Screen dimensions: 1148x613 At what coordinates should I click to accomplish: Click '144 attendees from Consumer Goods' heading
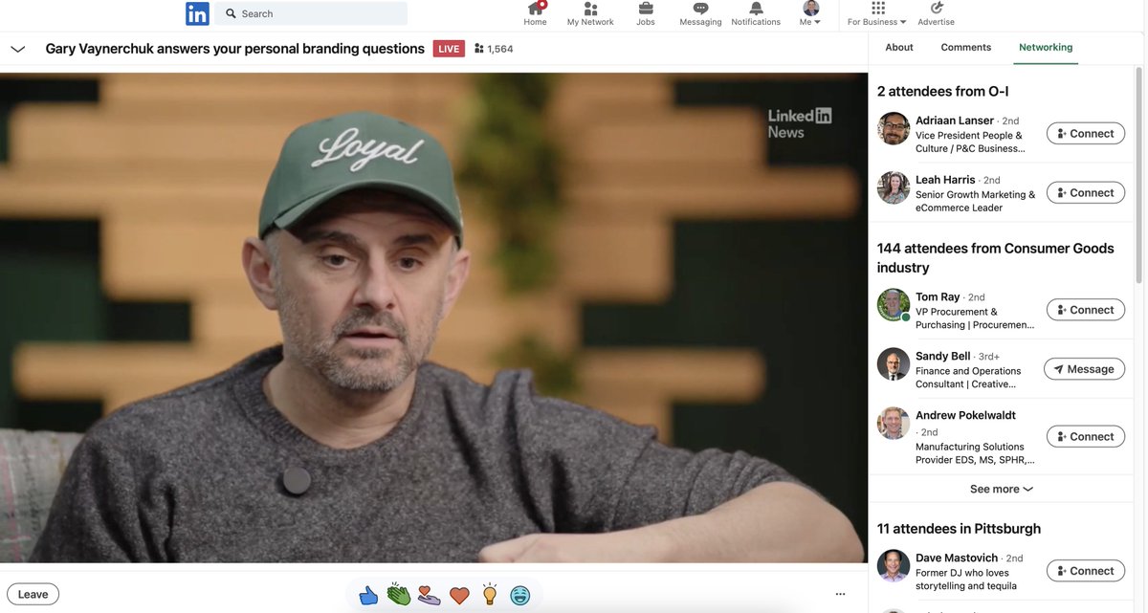coord(996,257)
